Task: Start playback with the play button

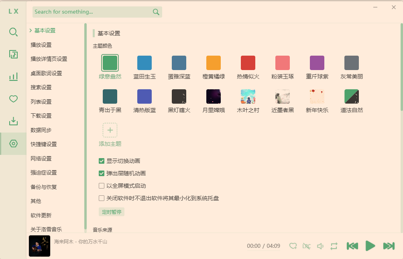Action: (x=370, y=246)
